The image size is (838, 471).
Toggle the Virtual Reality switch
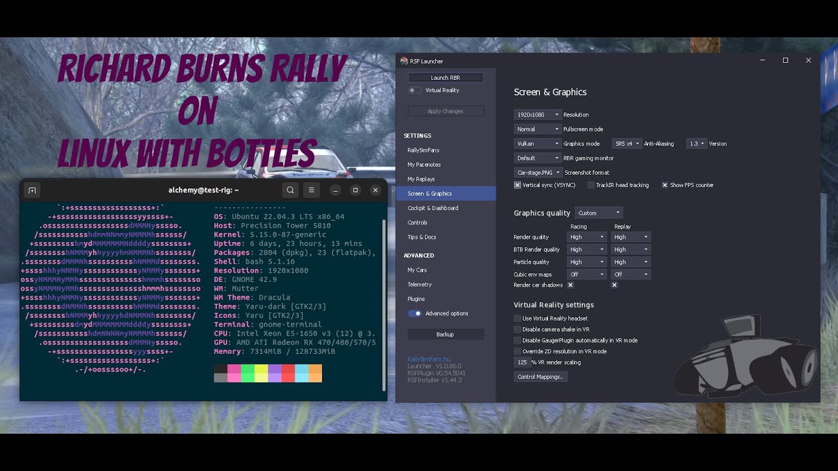(x=414, y=90)
